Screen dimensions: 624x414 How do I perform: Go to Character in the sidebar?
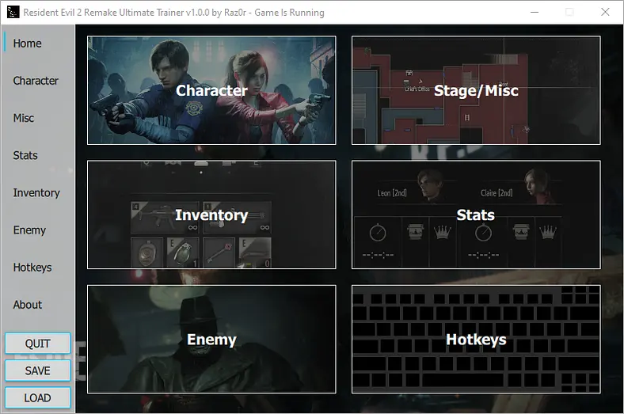pos(36,81)
